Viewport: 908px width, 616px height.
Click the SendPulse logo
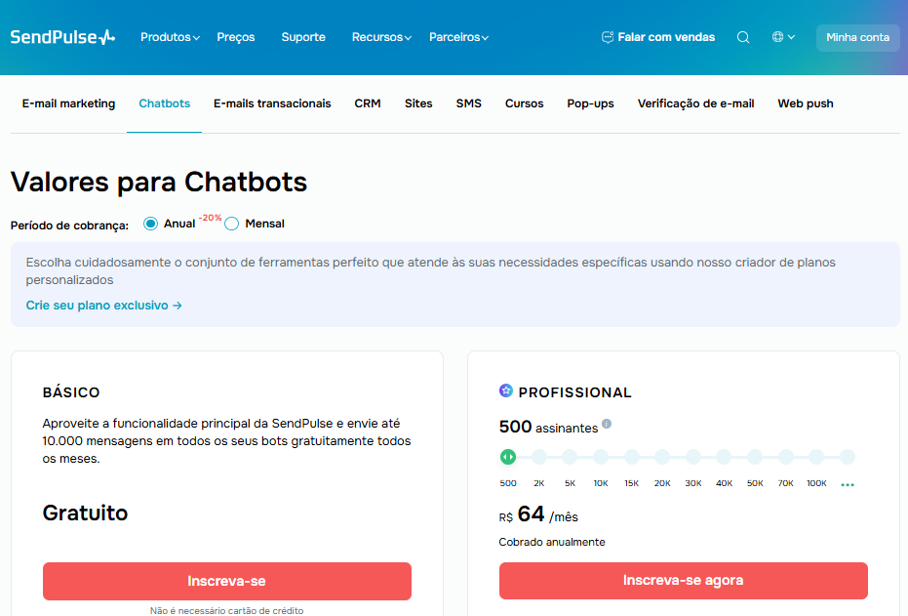(62, 37)
